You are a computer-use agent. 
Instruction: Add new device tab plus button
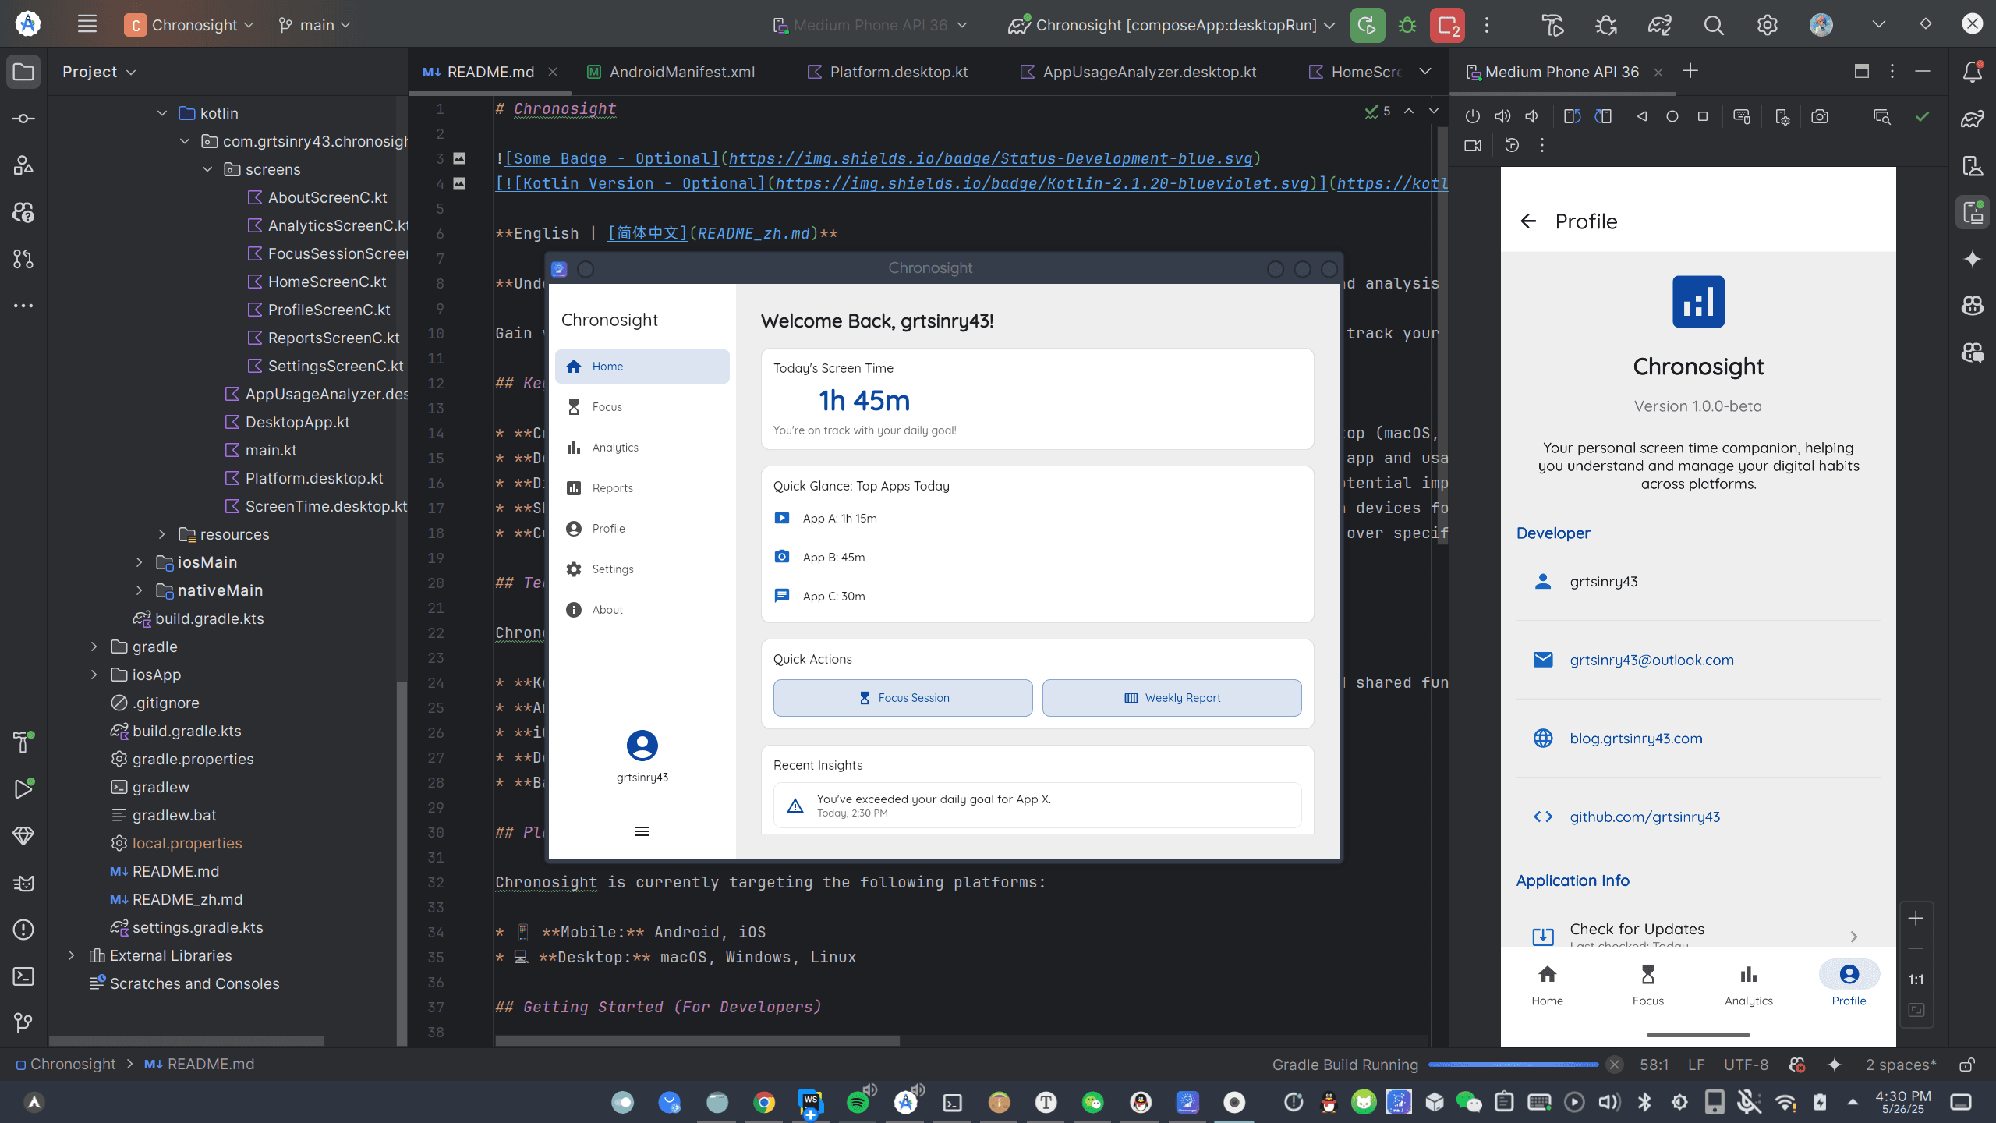tap(1690, 72)
